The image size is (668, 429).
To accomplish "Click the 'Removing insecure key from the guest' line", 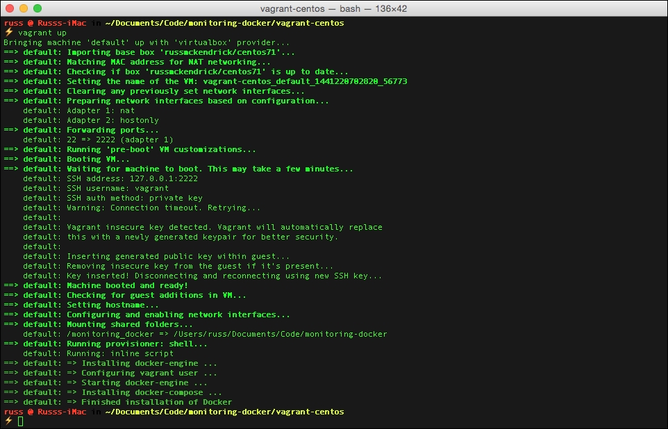I will [x=178, y=267].
